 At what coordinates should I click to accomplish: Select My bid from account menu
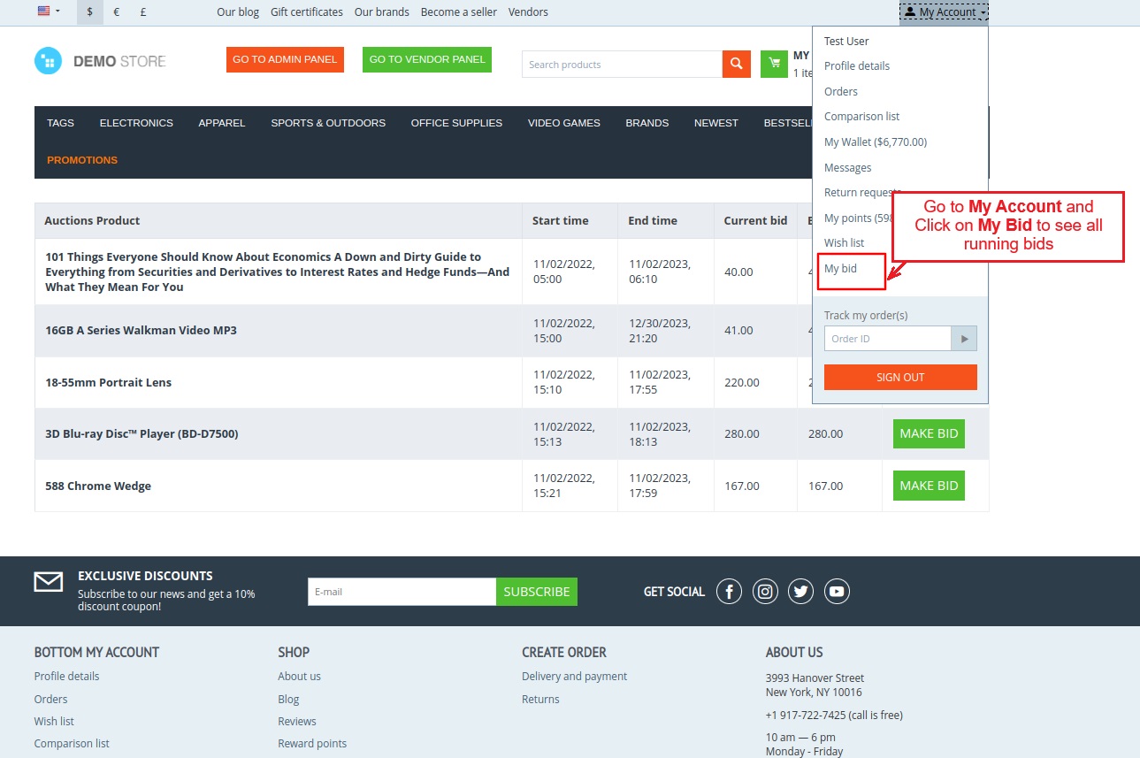[840, 269]
